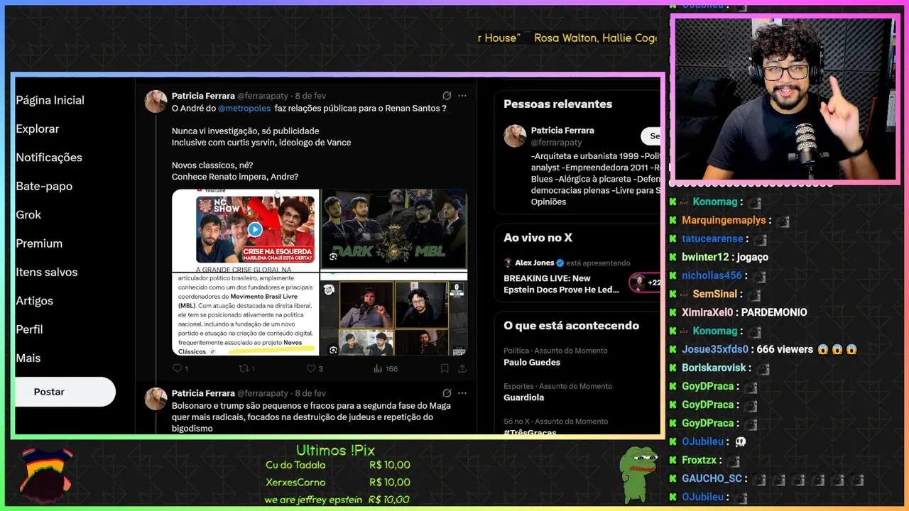Click the '8 de fev' date on first tweet

[x=310, y=96]
